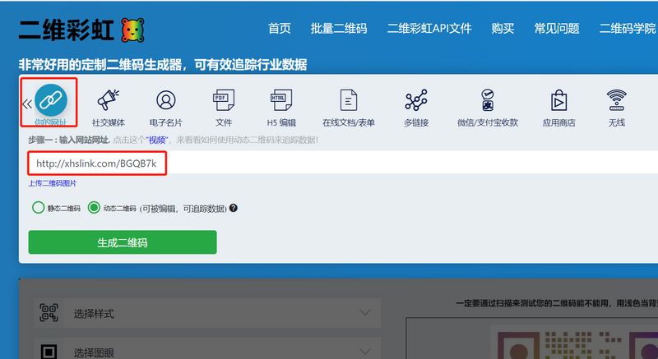Choose the 无线 wifi icon
This screenshot has width=658, height=359.
616,100
